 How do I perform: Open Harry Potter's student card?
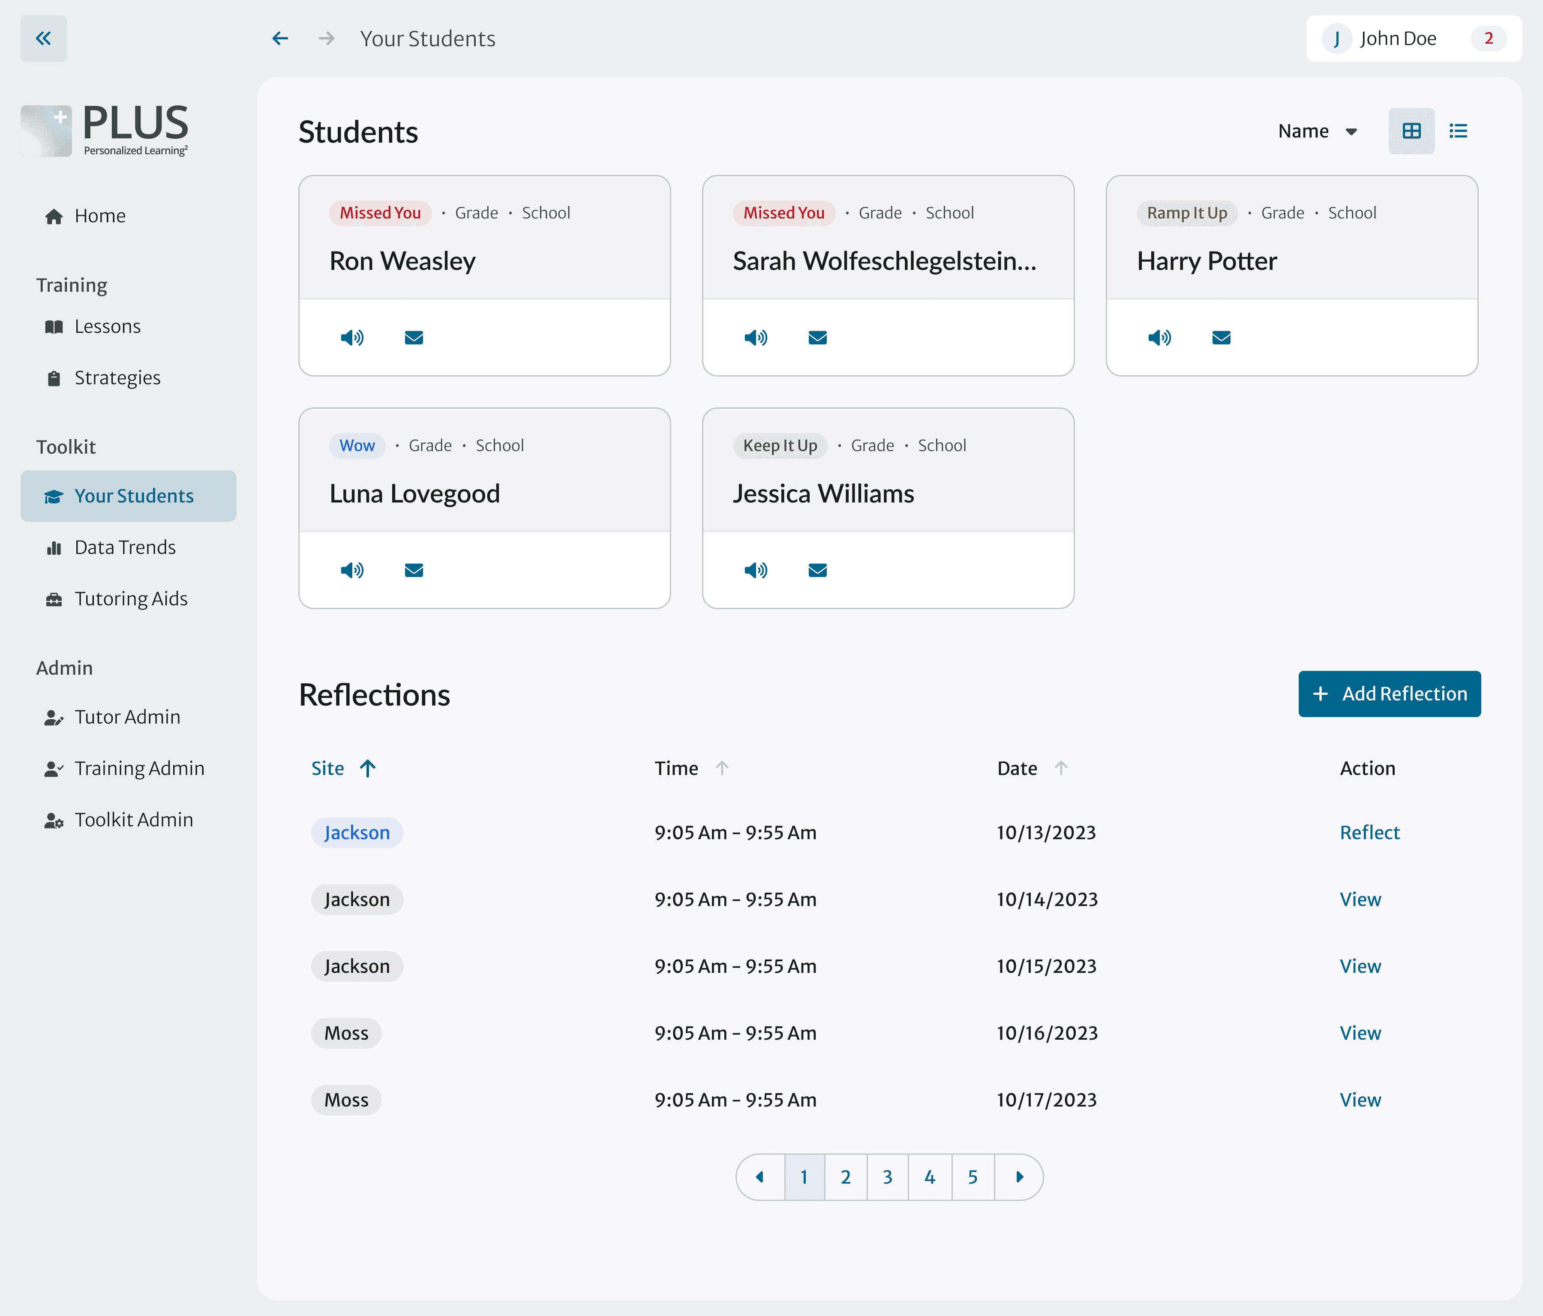1291,275
